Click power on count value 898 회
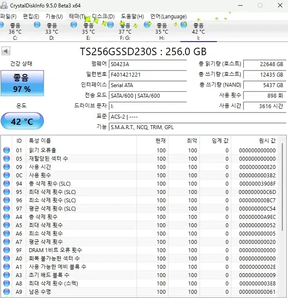Viewport: 288px width, 299px height. 264,95
